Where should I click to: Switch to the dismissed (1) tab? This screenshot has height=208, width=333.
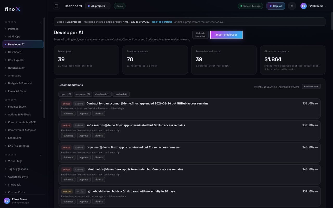(102, 94)
